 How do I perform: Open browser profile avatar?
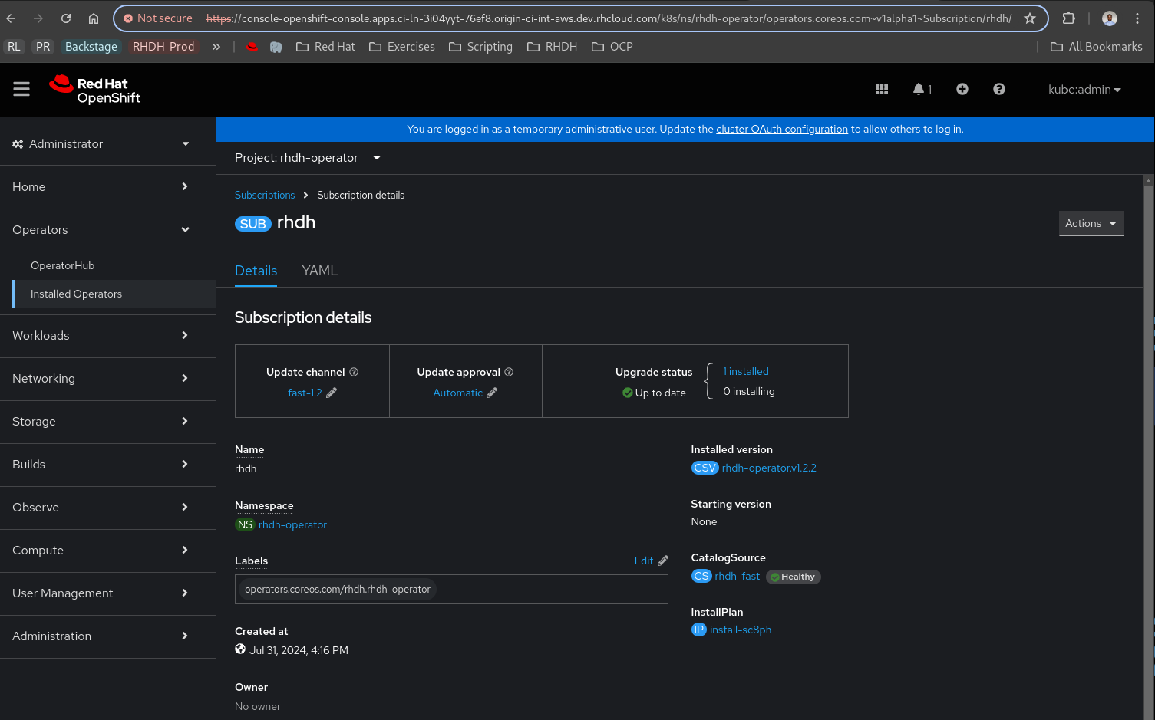tap(1110, 18)
